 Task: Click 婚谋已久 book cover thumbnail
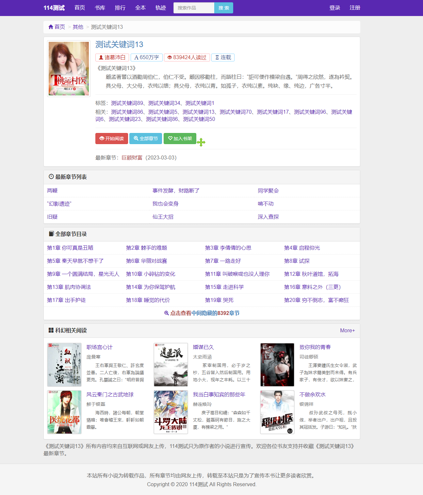point(171,365)
